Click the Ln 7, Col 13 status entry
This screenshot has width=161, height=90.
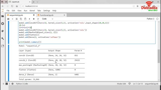(138, 84)
